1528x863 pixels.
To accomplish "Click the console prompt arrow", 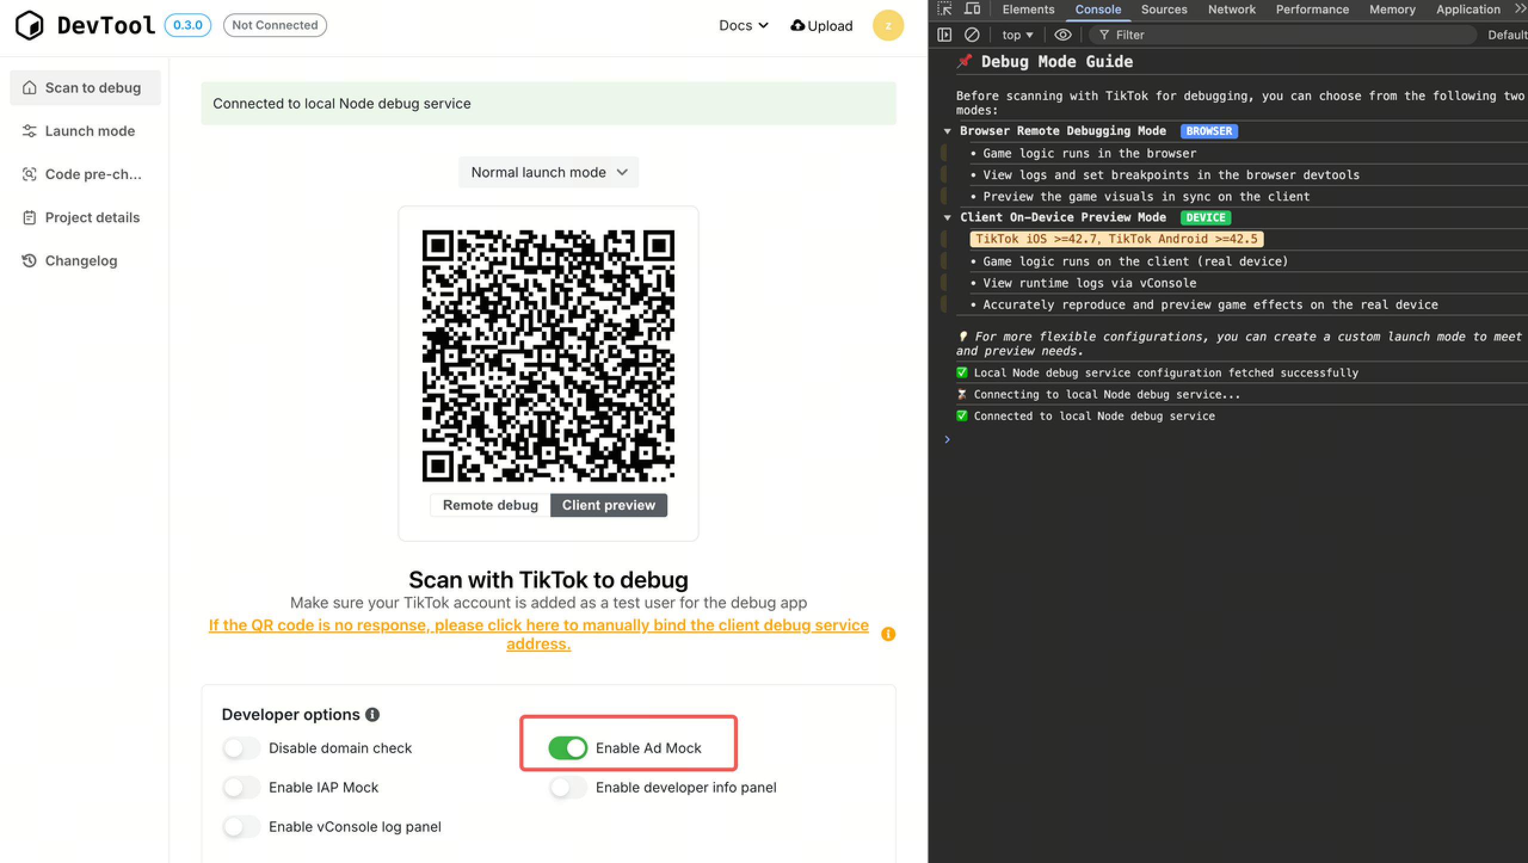I will (x=947, y=440).
